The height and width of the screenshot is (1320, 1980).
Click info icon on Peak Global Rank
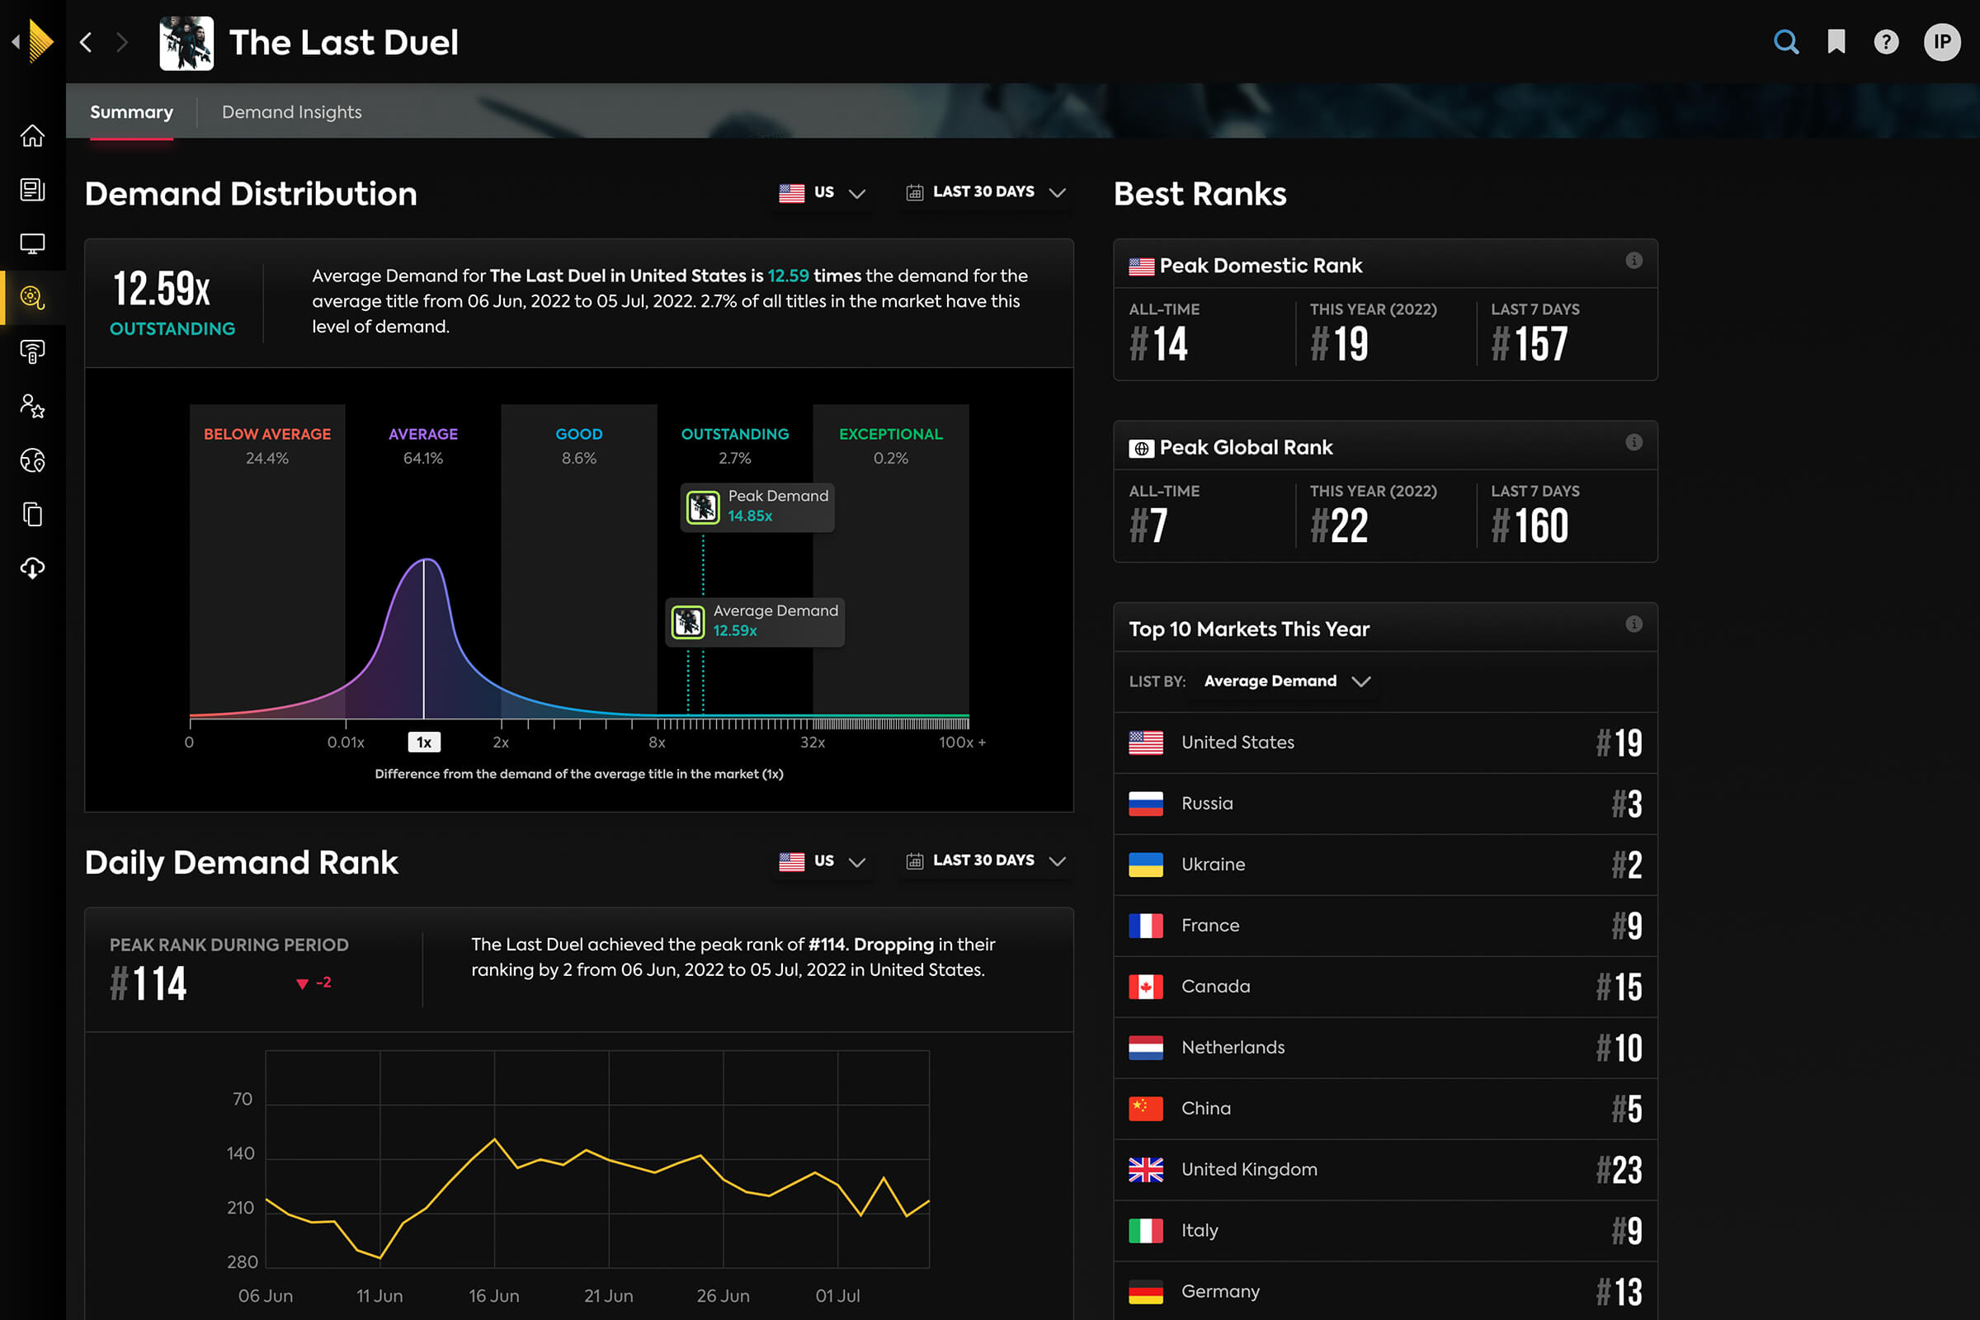point(1634,442)
